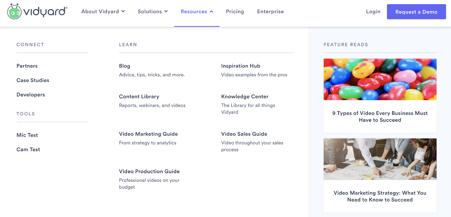
Task: Expand the Solutions chevron
Action: click(x=166, y=12)
